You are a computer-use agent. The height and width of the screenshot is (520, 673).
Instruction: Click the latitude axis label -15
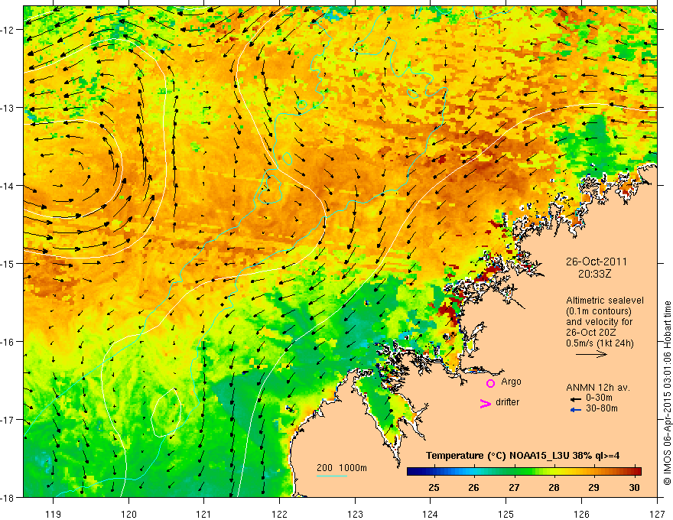coord(8,264)
